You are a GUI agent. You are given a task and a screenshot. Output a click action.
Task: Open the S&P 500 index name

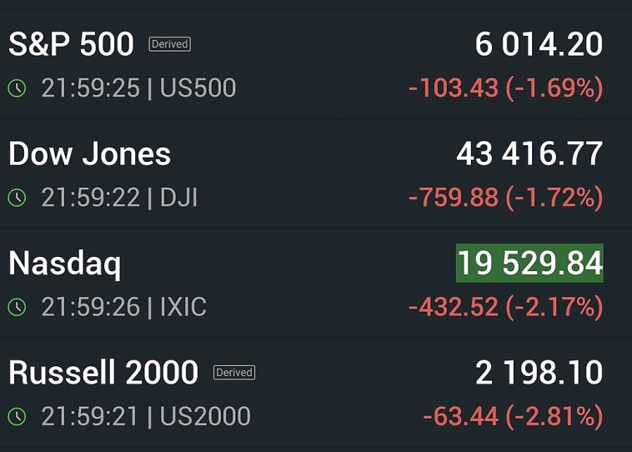(71, 44)
